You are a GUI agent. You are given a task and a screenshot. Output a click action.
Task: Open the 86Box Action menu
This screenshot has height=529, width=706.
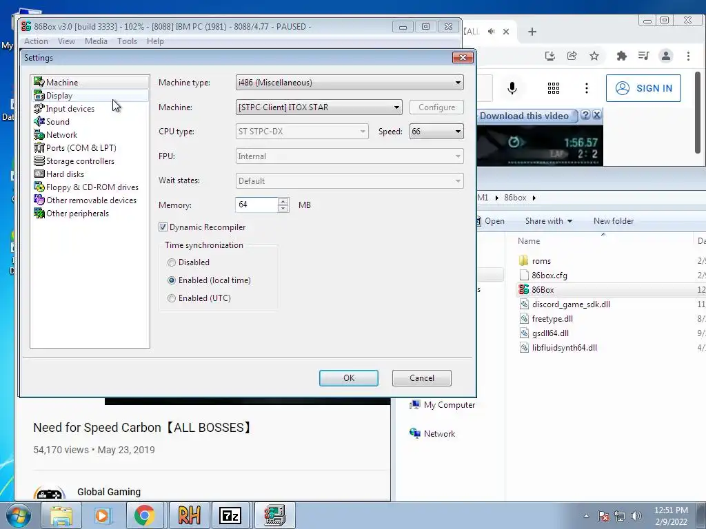tap(36, 41)
